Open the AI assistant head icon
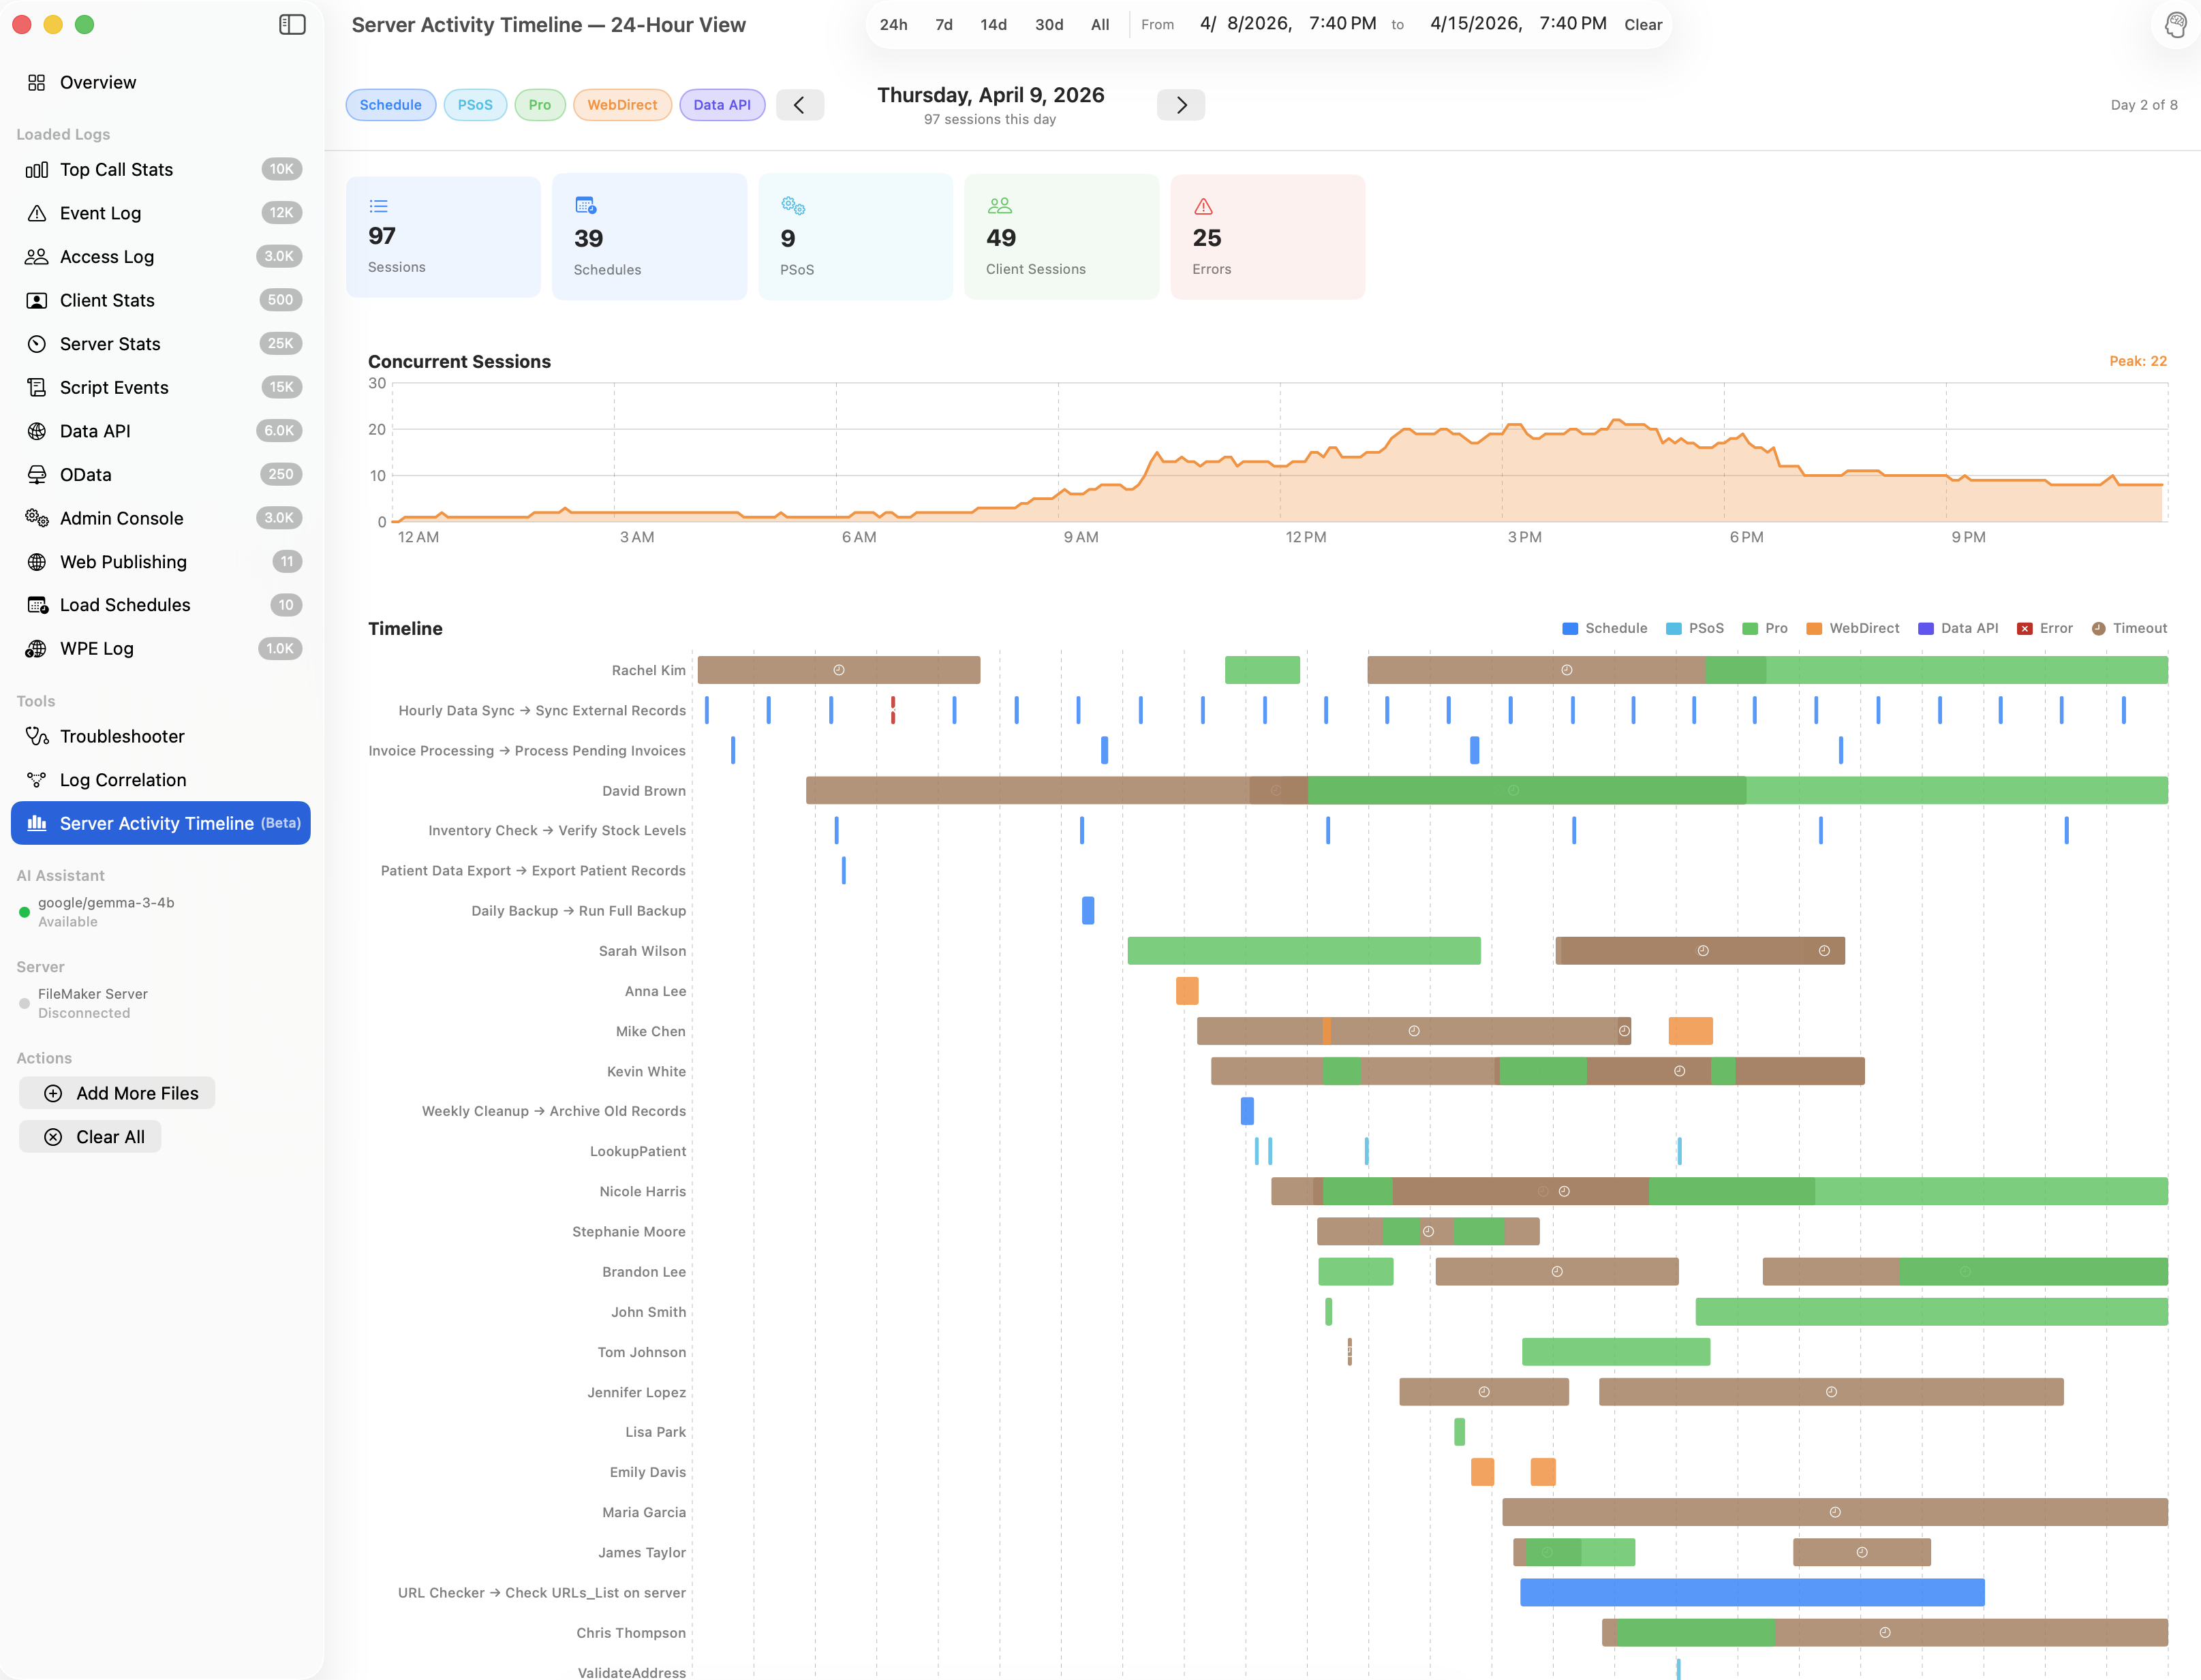 (x=2175, y=24)
